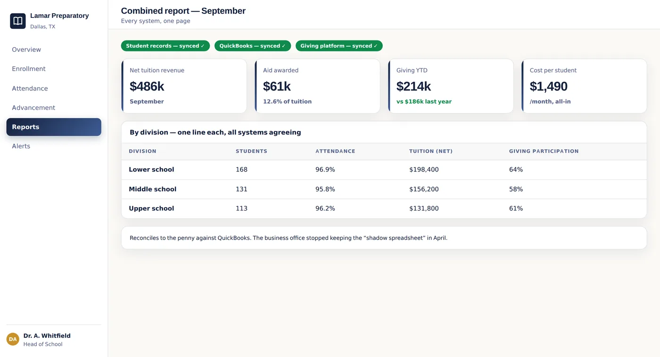The width and height of the screenshot is (660, 357).
Task: Go to Enrollment in sidebar
Action: (x=54, y=69)
